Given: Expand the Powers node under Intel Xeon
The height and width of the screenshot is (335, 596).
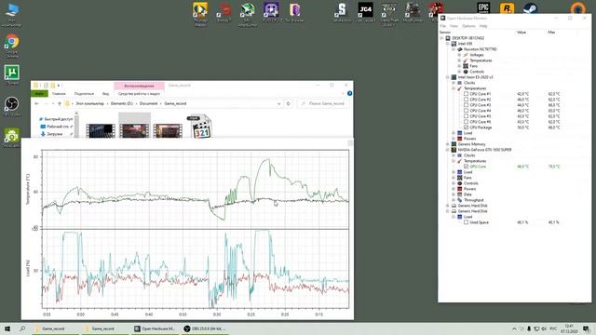Looking at the screenshot, I should 454,139.
